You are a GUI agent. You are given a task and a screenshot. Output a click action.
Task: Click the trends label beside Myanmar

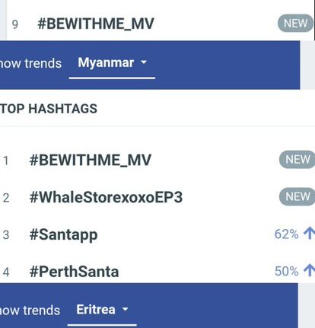pyautogui.click(x=30, y=63)
